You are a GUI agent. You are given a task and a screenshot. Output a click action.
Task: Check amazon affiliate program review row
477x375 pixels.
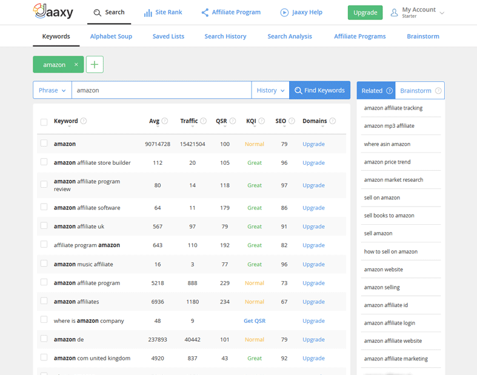pos(44,184)
